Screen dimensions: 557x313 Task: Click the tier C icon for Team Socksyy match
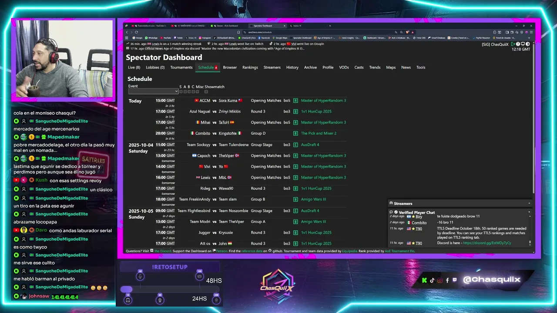295,145
